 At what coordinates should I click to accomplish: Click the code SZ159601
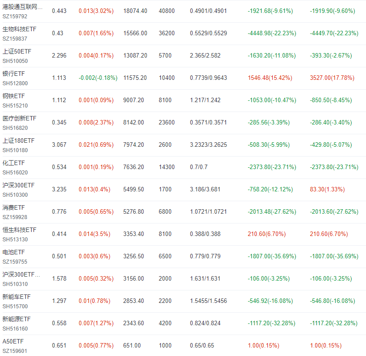click(x=15, y=351)
